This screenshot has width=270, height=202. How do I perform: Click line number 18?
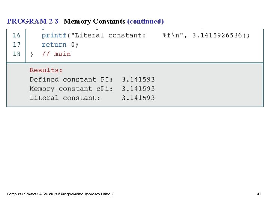click(x=16, y=54)
